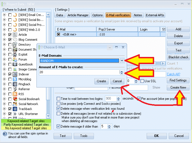Open the Article Manager tab
192x143 pixels.
pos(78,15)
